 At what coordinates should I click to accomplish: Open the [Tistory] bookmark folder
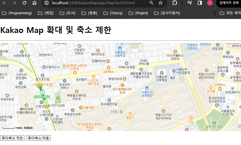pos(113,13)
